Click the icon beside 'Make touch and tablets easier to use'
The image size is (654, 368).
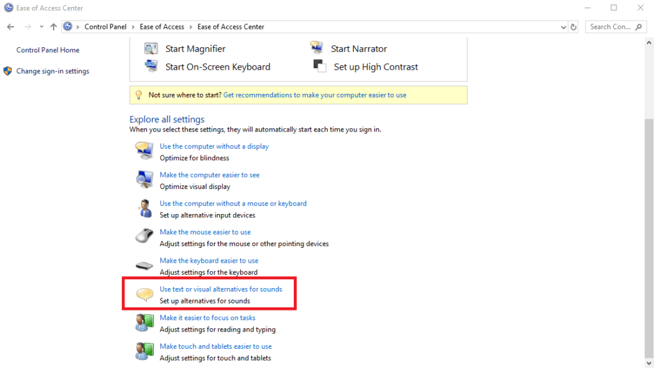144,351
